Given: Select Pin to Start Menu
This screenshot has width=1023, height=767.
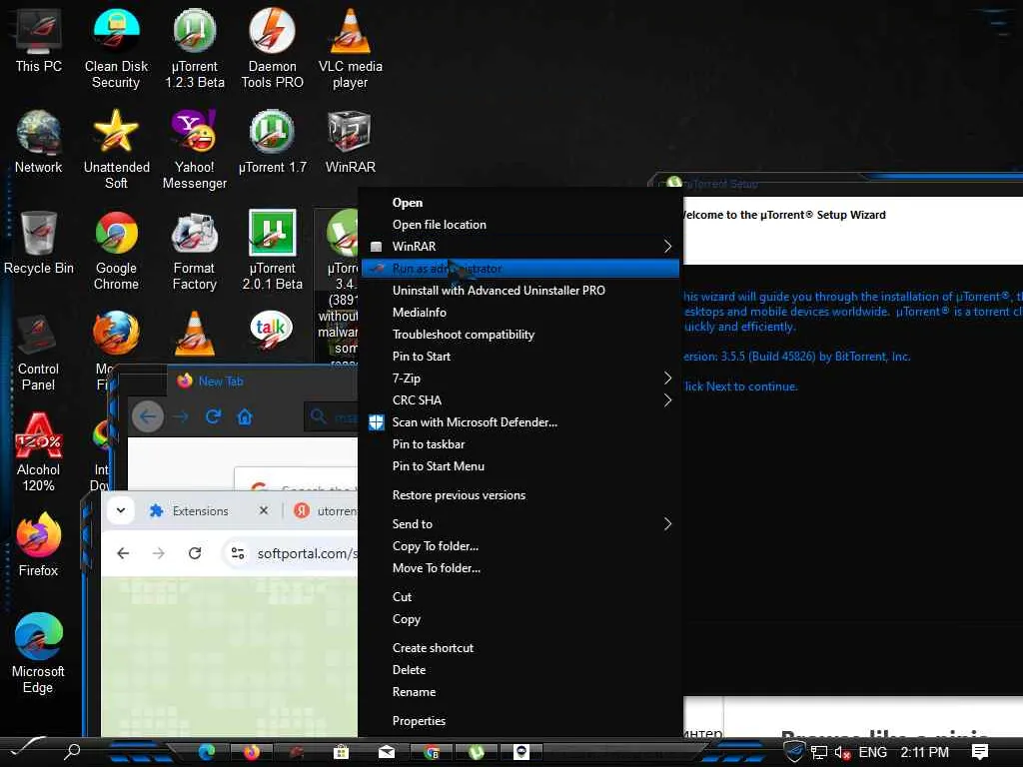Looking at the screenshot, I should tap(519, 466).
